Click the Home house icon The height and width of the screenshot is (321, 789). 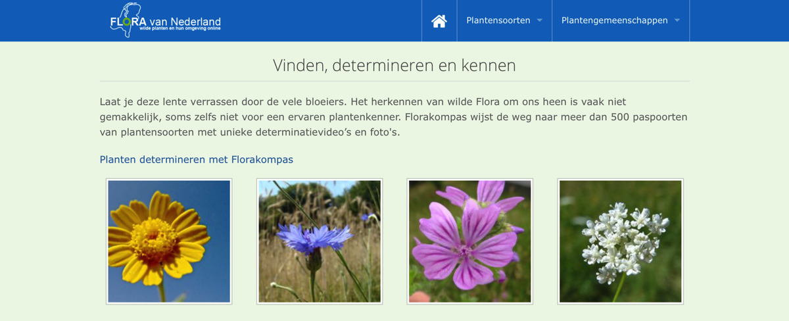(x=439, y=21)
